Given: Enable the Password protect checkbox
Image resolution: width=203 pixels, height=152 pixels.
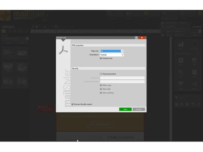Looking at the screenshot, I should point(101,74).
